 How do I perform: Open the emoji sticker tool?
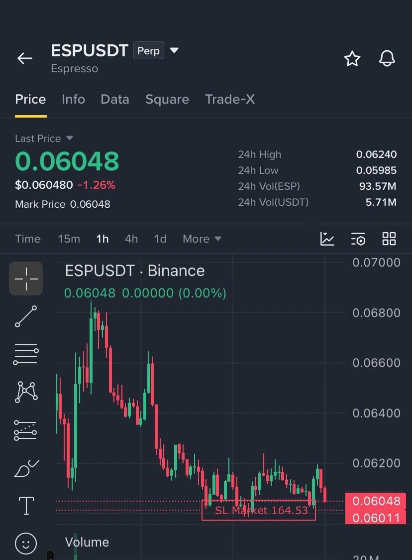tap(26, 544)
